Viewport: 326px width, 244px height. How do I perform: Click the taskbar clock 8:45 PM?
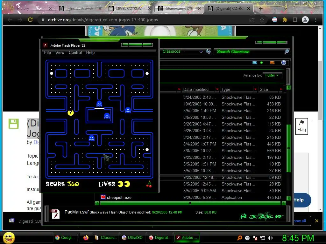click(x=298, y=238)
